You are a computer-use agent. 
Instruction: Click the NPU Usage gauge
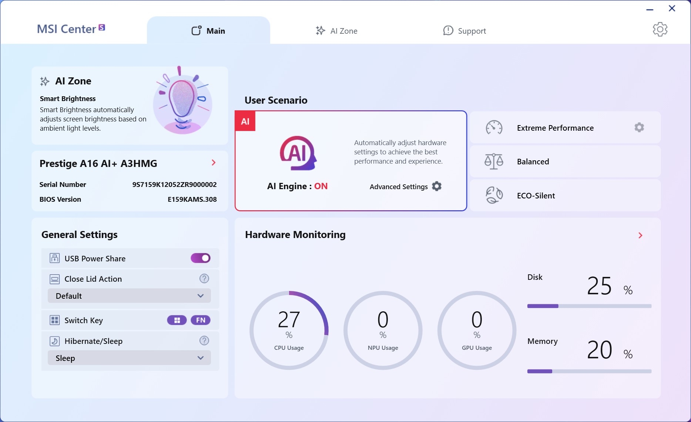pos(383,330)
